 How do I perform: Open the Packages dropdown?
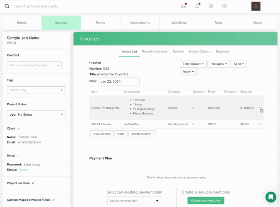point(219,64)
